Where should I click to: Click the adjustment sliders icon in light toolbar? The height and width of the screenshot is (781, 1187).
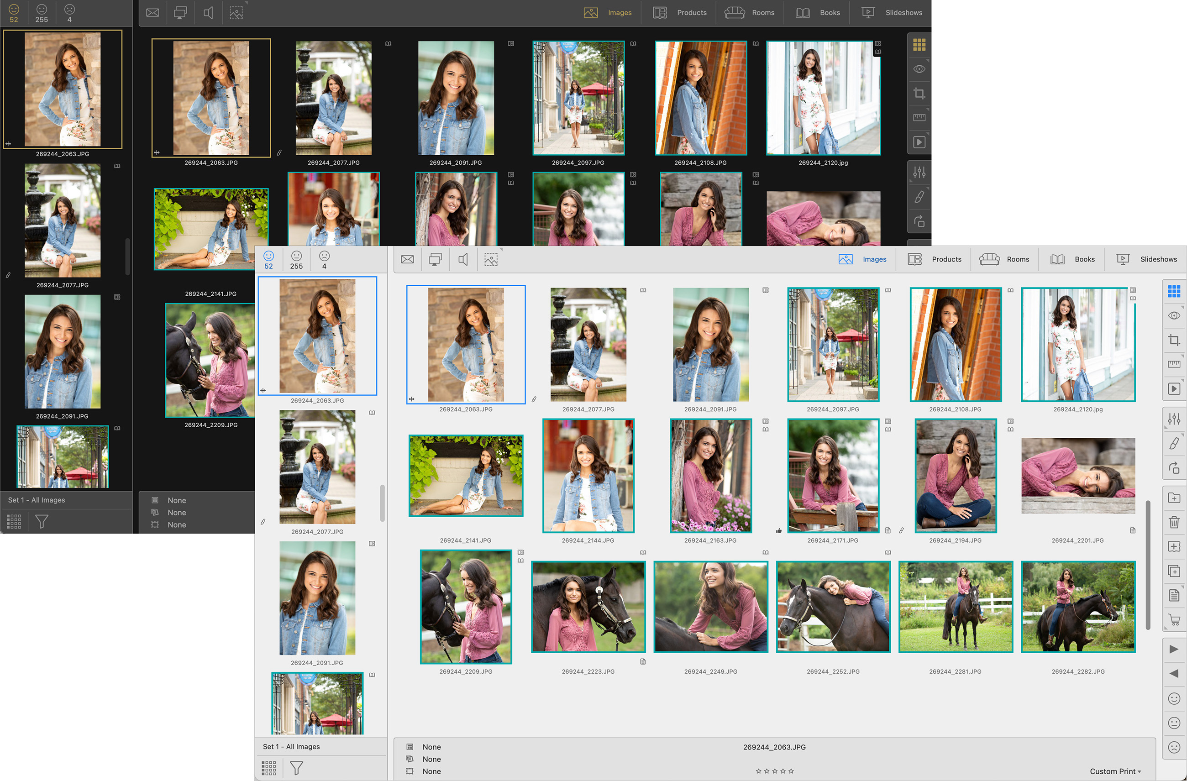(1174, 419)
